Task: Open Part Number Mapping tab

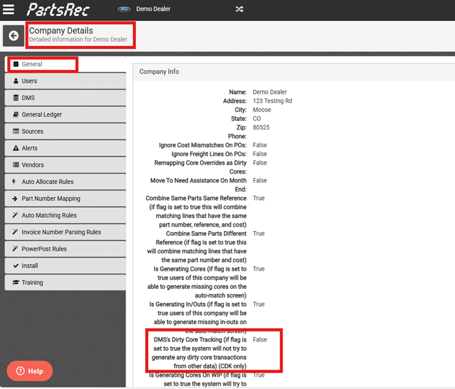Action: point(66,199)
